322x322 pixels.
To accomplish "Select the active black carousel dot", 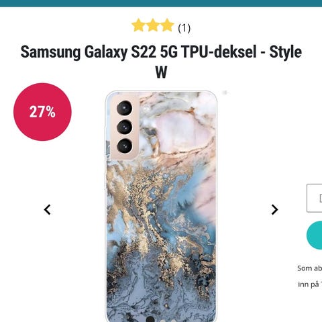I will 150,319.
